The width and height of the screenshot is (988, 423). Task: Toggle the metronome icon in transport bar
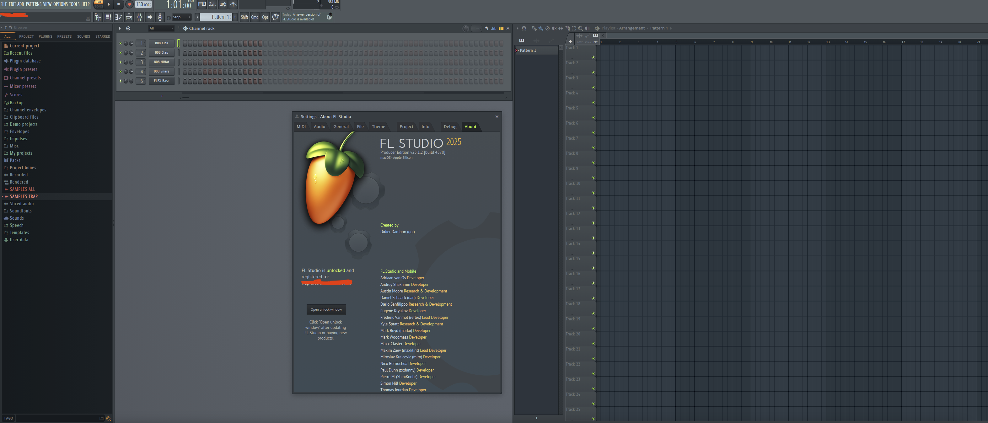233,4
